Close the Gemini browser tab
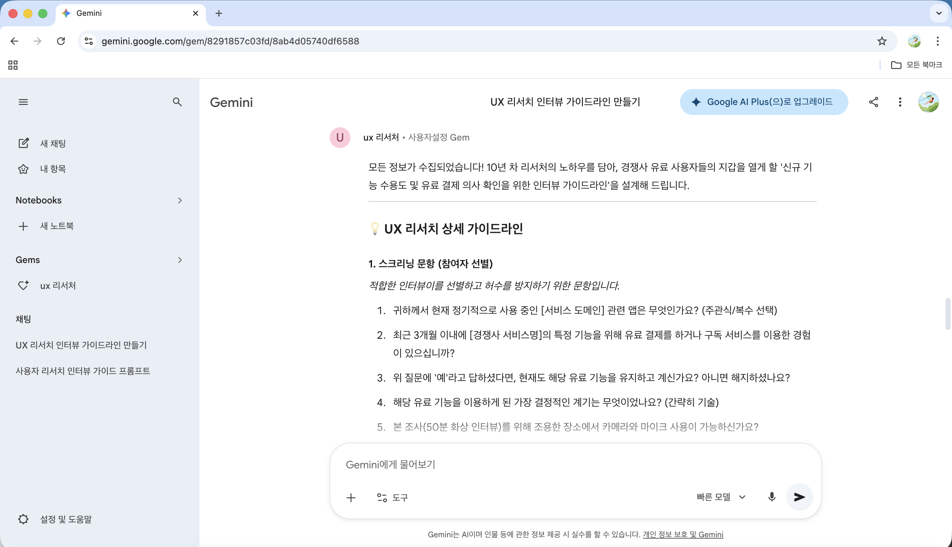 (x=195, y=14)
